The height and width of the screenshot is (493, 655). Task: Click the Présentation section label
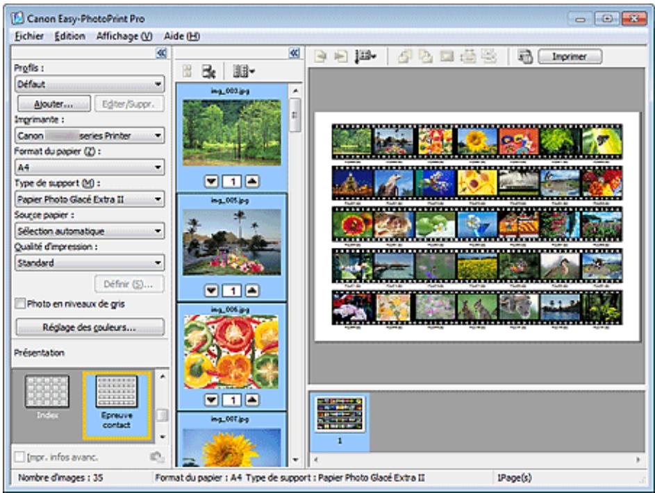click(40, 353)
